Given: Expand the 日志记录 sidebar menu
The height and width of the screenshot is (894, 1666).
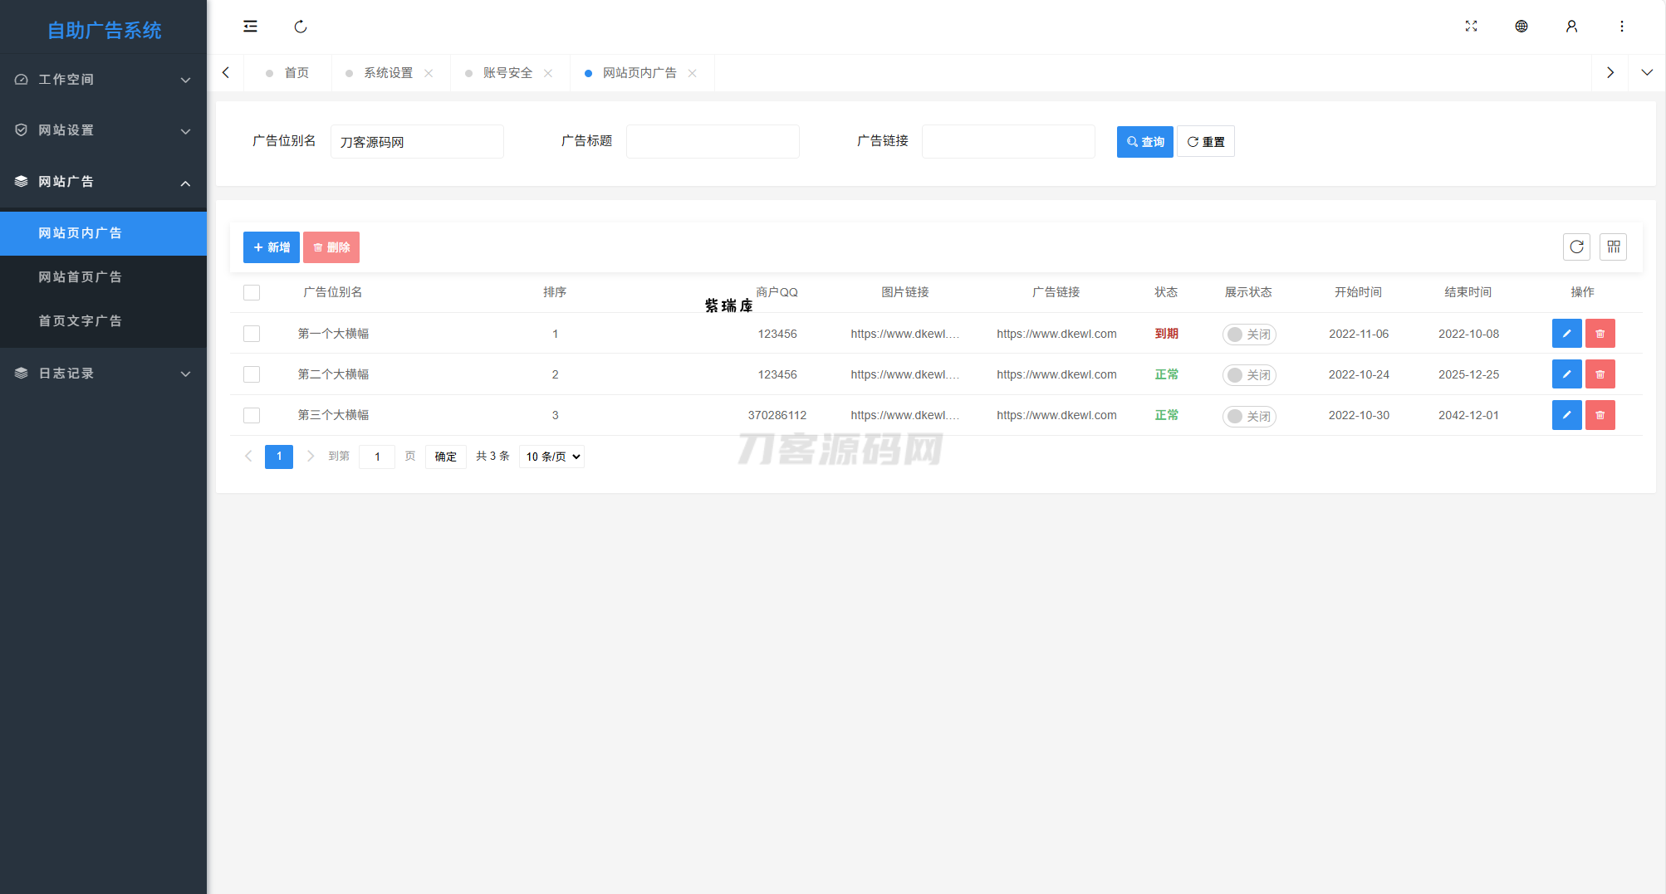Looking at the screenshot, I should point(103,374).
